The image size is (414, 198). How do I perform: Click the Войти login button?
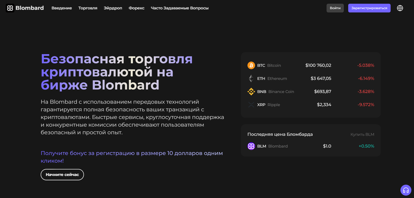(x=335, y=8)
